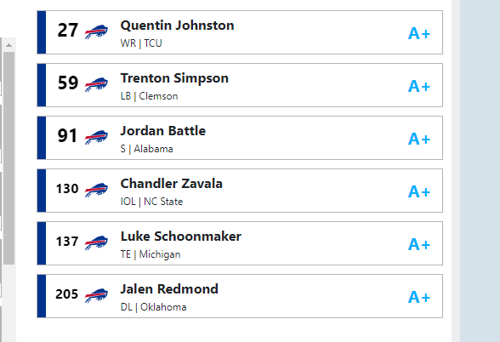Click the Bills logo beside pick 27

(x=96, y=31)
